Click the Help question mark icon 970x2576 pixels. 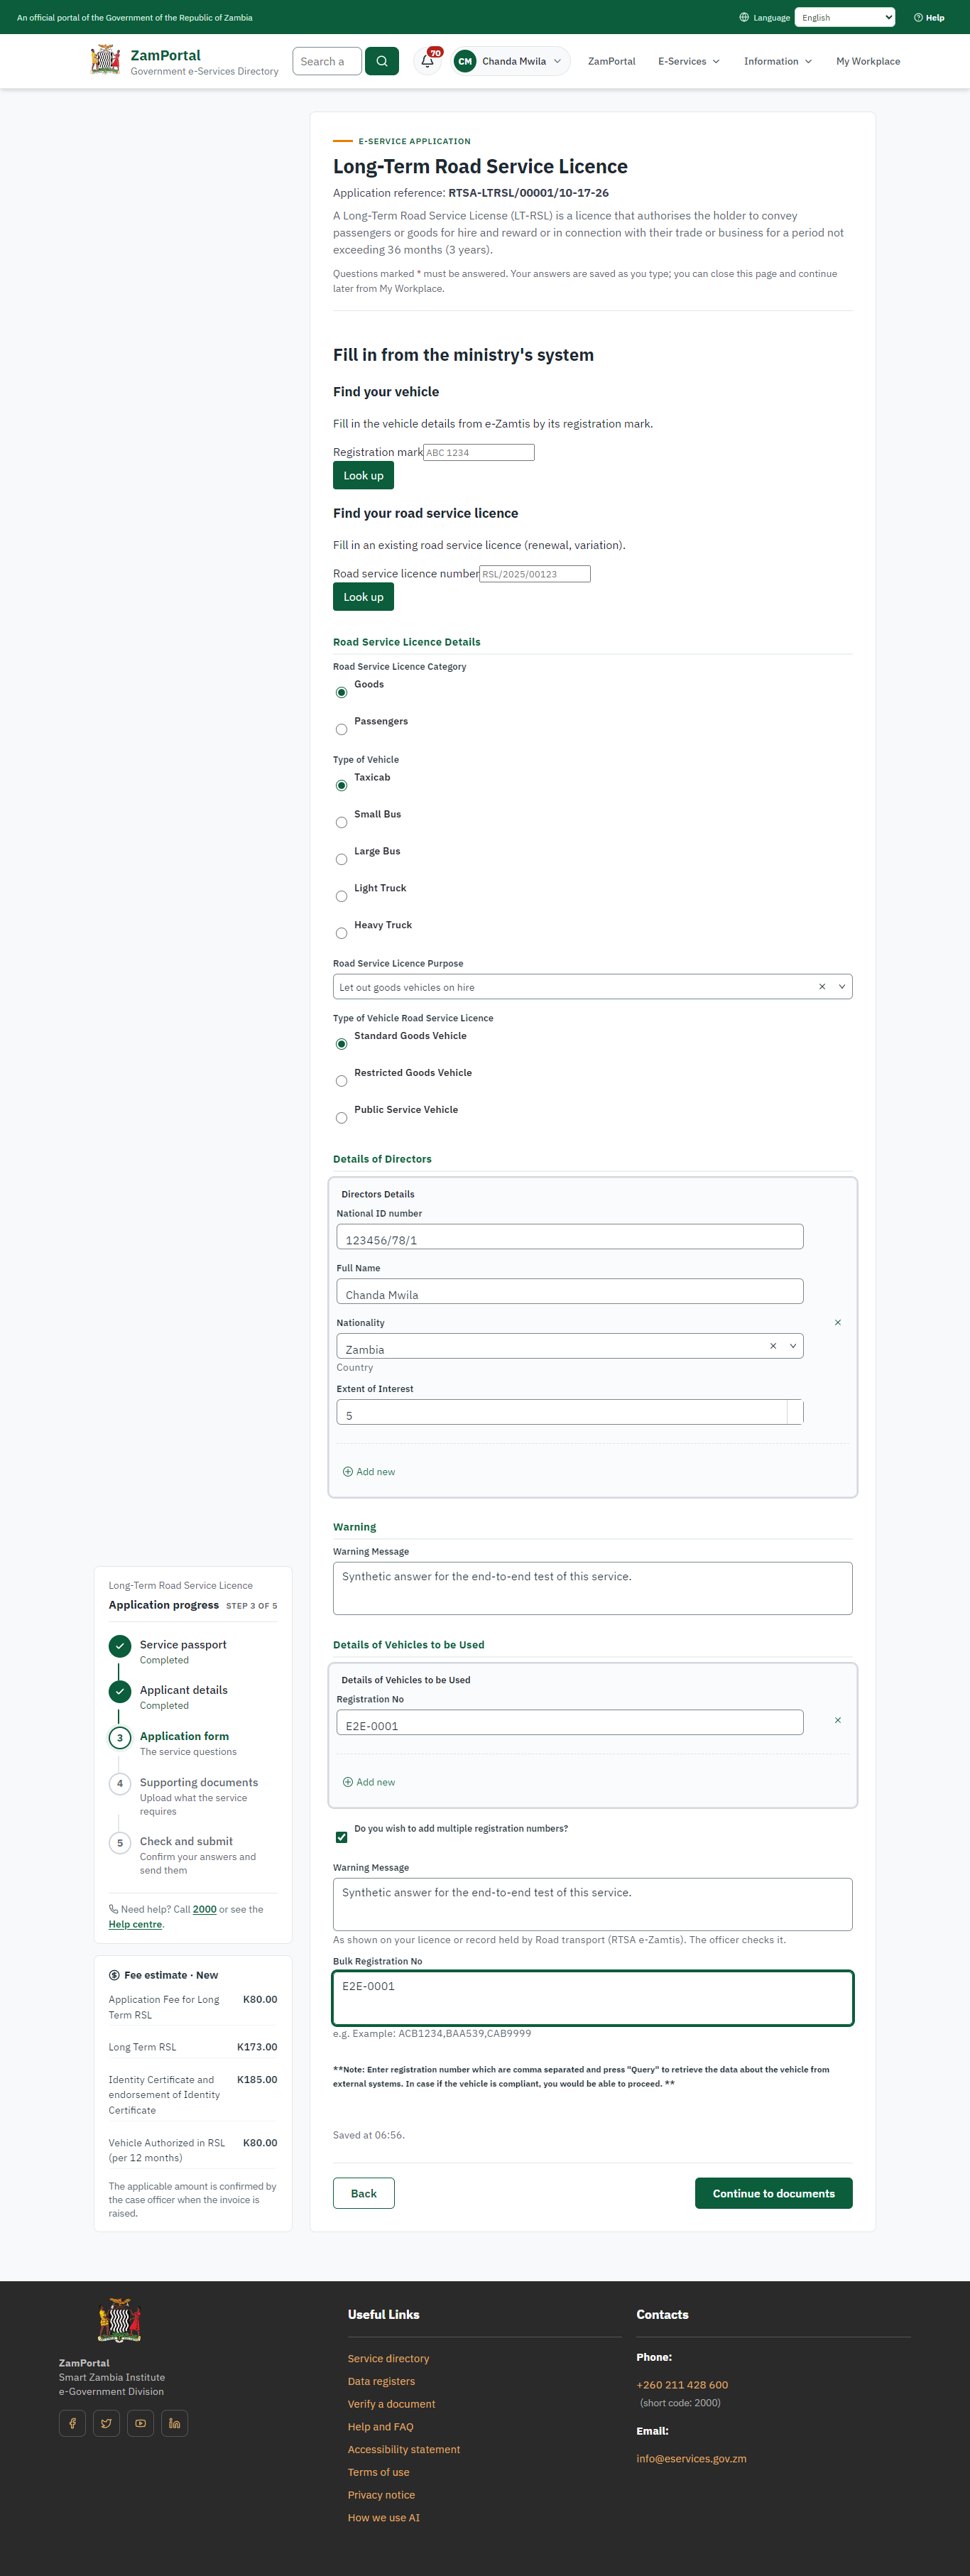[918, 17]
